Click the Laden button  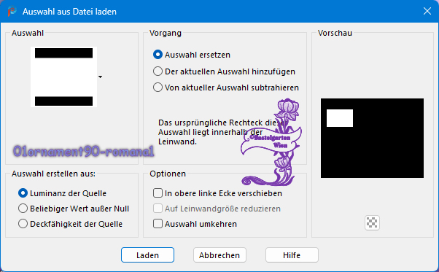[147, 255]
